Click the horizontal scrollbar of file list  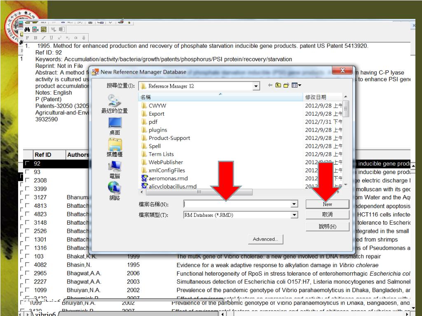199,192
